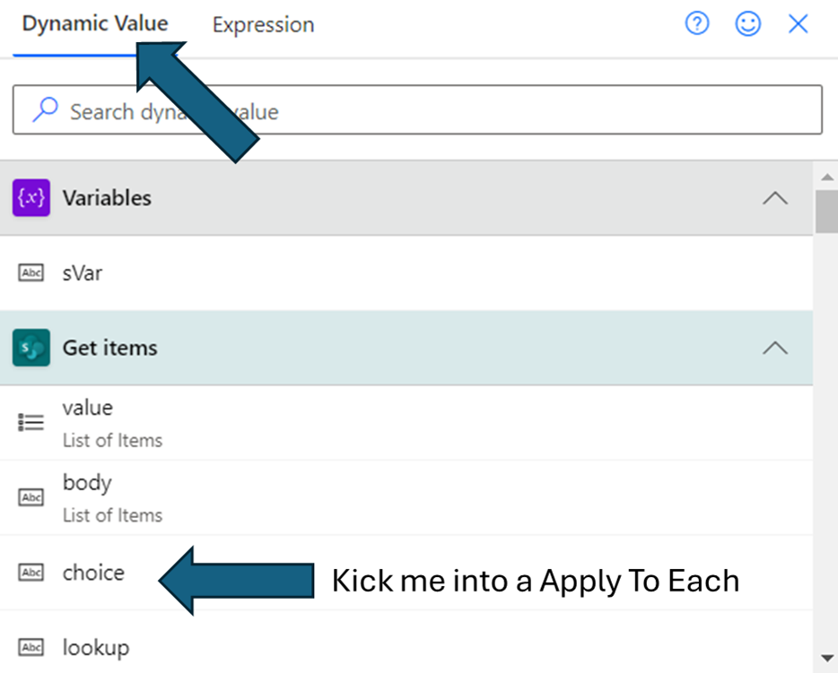The image size is (838, 673).
Task: Close the dynamic content panel
Action: pyautogui.click(x=798, y=24)
